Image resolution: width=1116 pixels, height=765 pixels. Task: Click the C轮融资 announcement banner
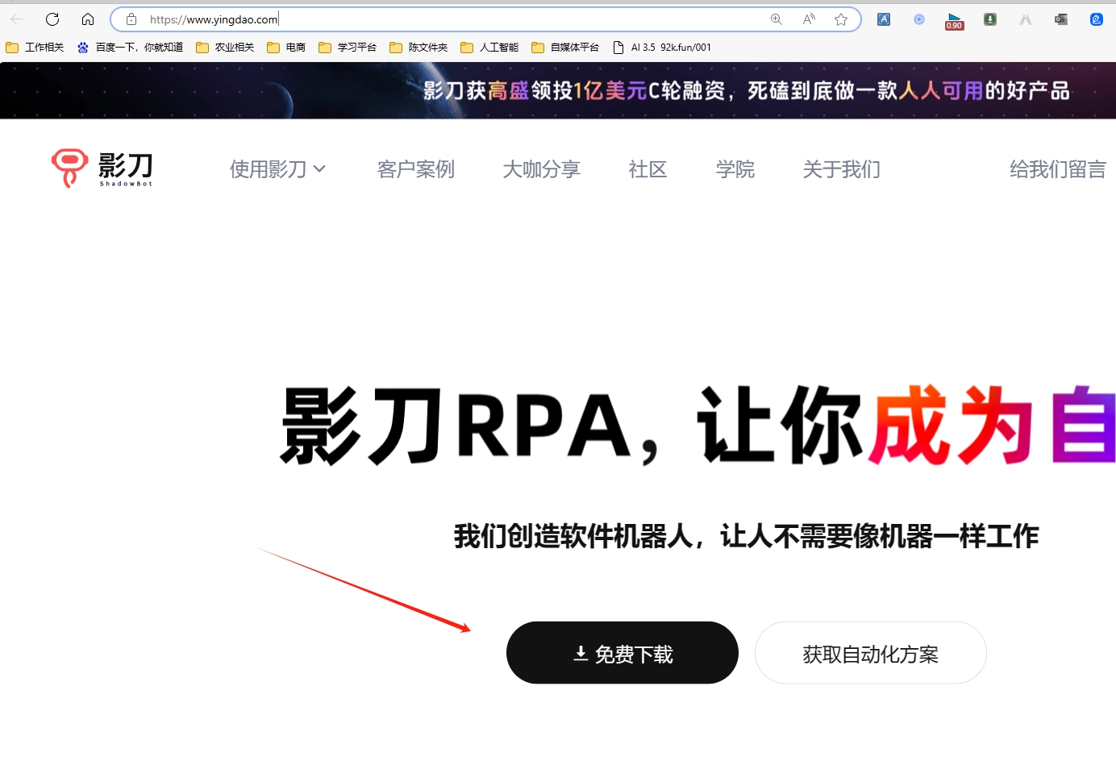[x=558, y=90]
